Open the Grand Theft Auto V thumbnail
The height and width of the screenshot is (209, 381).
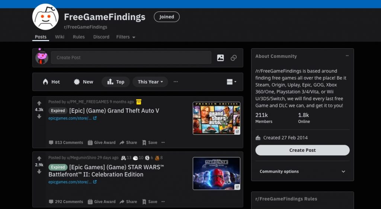click(217, 118)
